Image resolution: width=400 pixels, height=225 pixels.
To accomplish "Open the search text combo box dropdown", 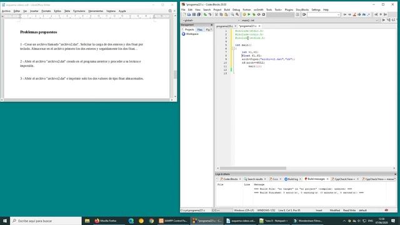I will click(x=339, y=14).
